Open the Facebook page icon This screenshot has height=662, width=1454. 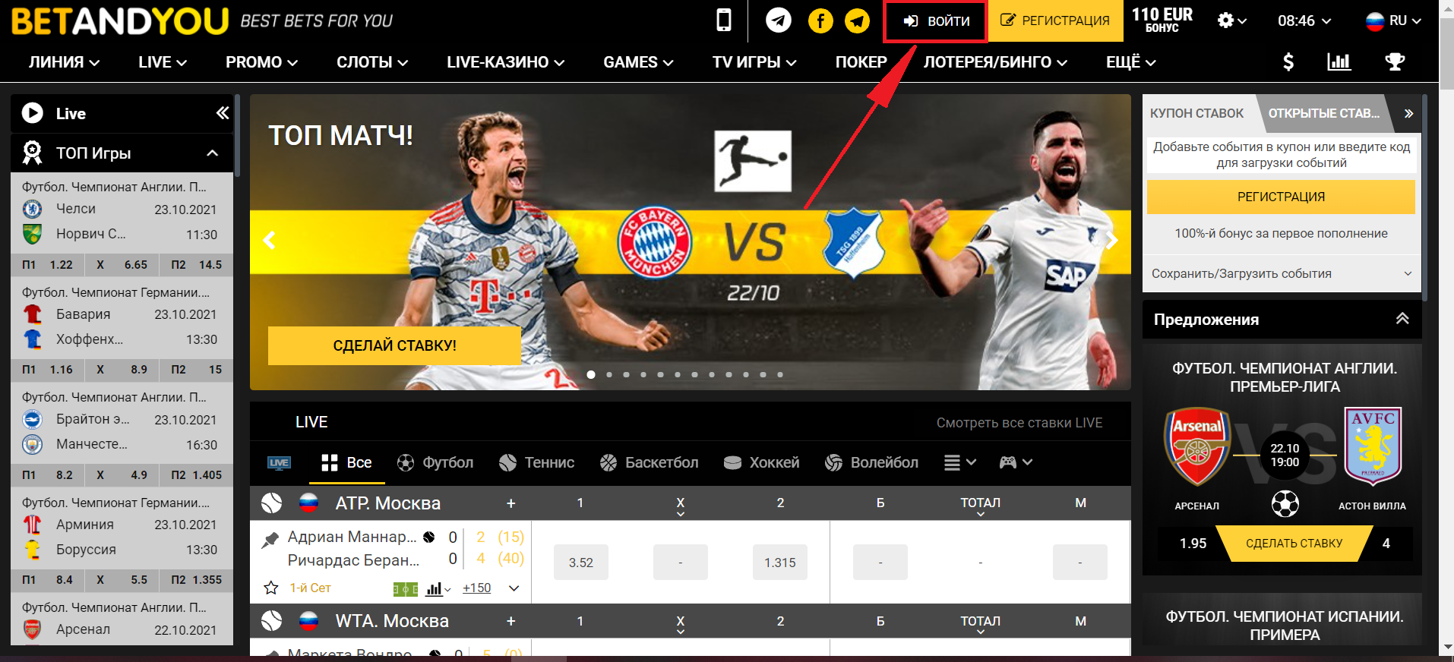click(820, 20)
